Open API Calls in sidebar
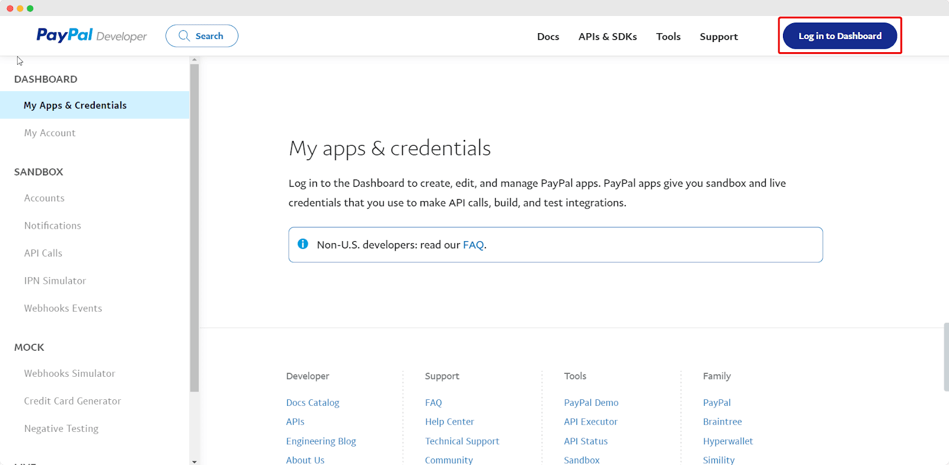949x465 pixels. click(43, 253)
